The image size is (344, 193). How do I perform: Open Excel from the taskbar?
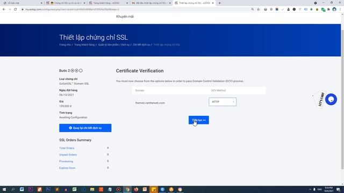(x=75, y=189)
